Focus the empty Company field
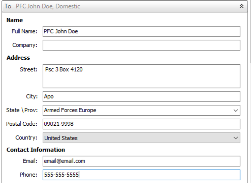 pyautogui.click(x=141, y=45)
